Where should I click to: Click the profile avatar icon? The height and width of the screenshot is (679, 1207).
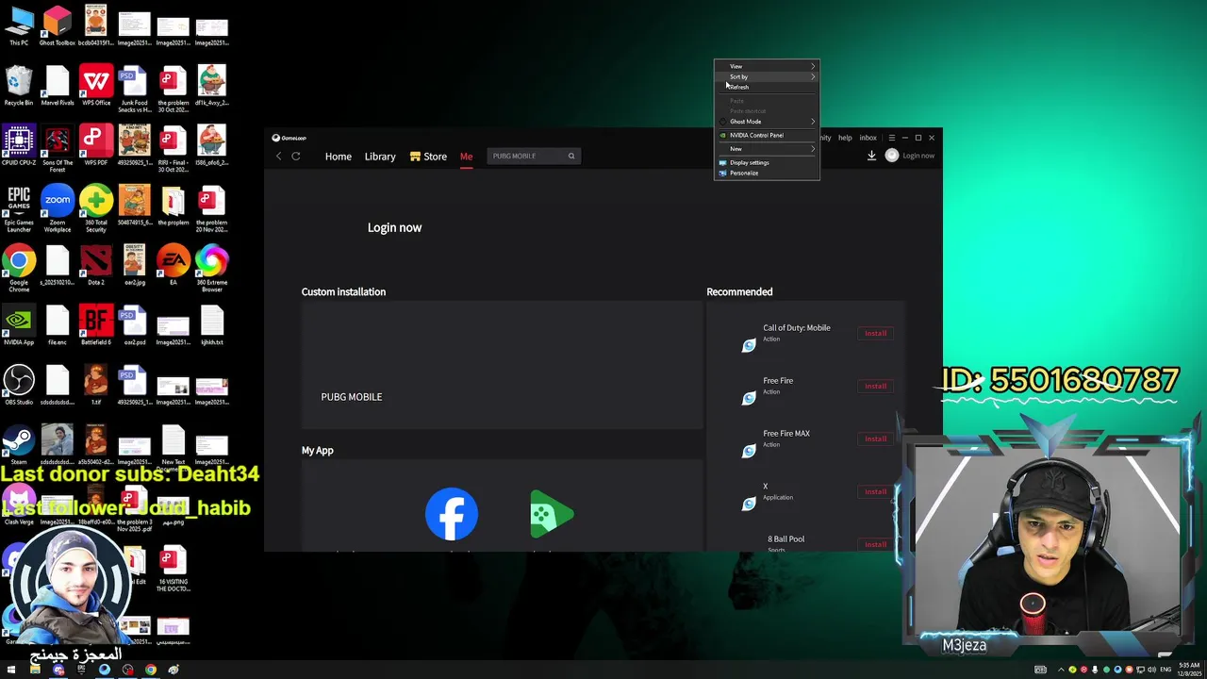point(892,156)
